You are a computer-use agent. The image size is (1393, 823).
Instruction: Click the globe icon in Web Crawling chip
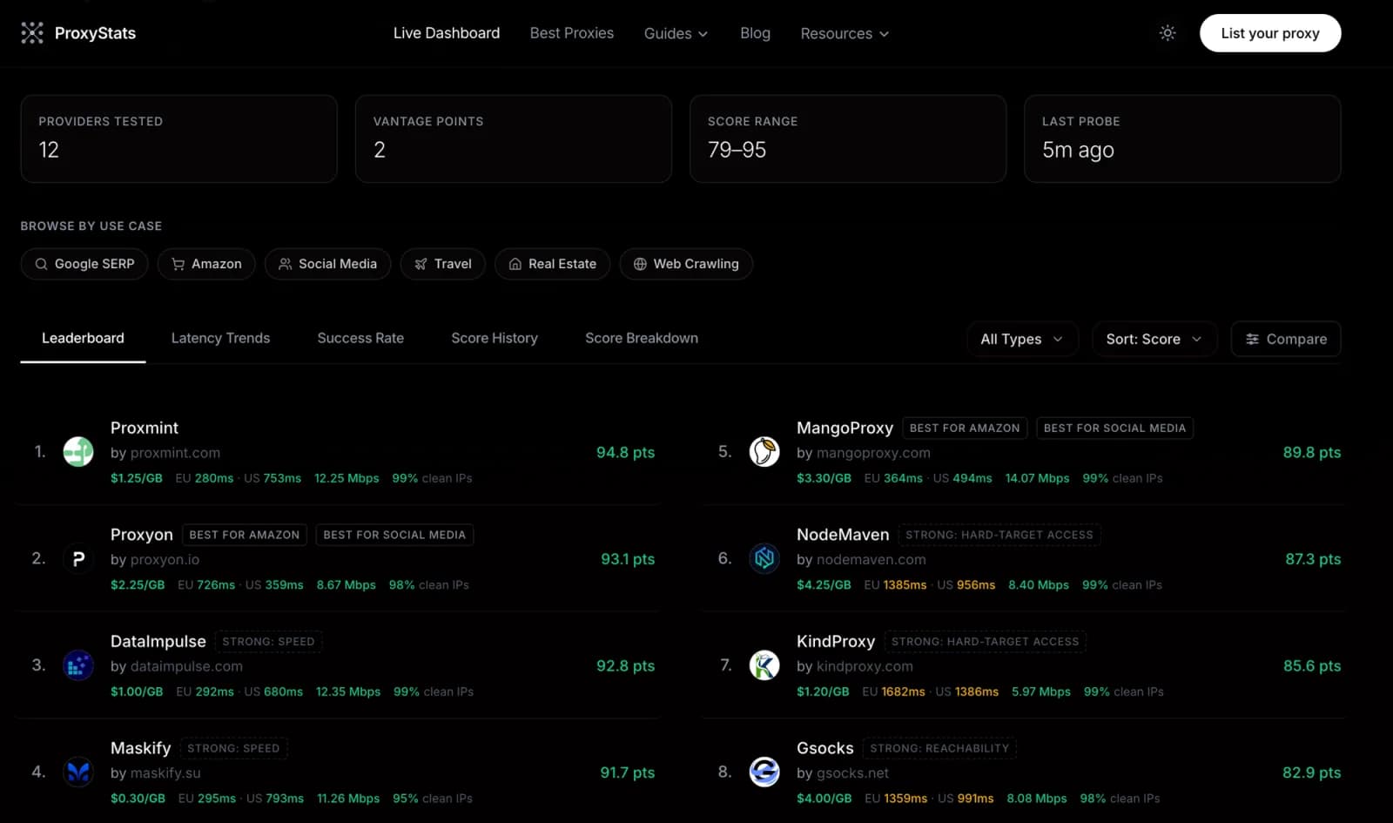click(640, 264)
